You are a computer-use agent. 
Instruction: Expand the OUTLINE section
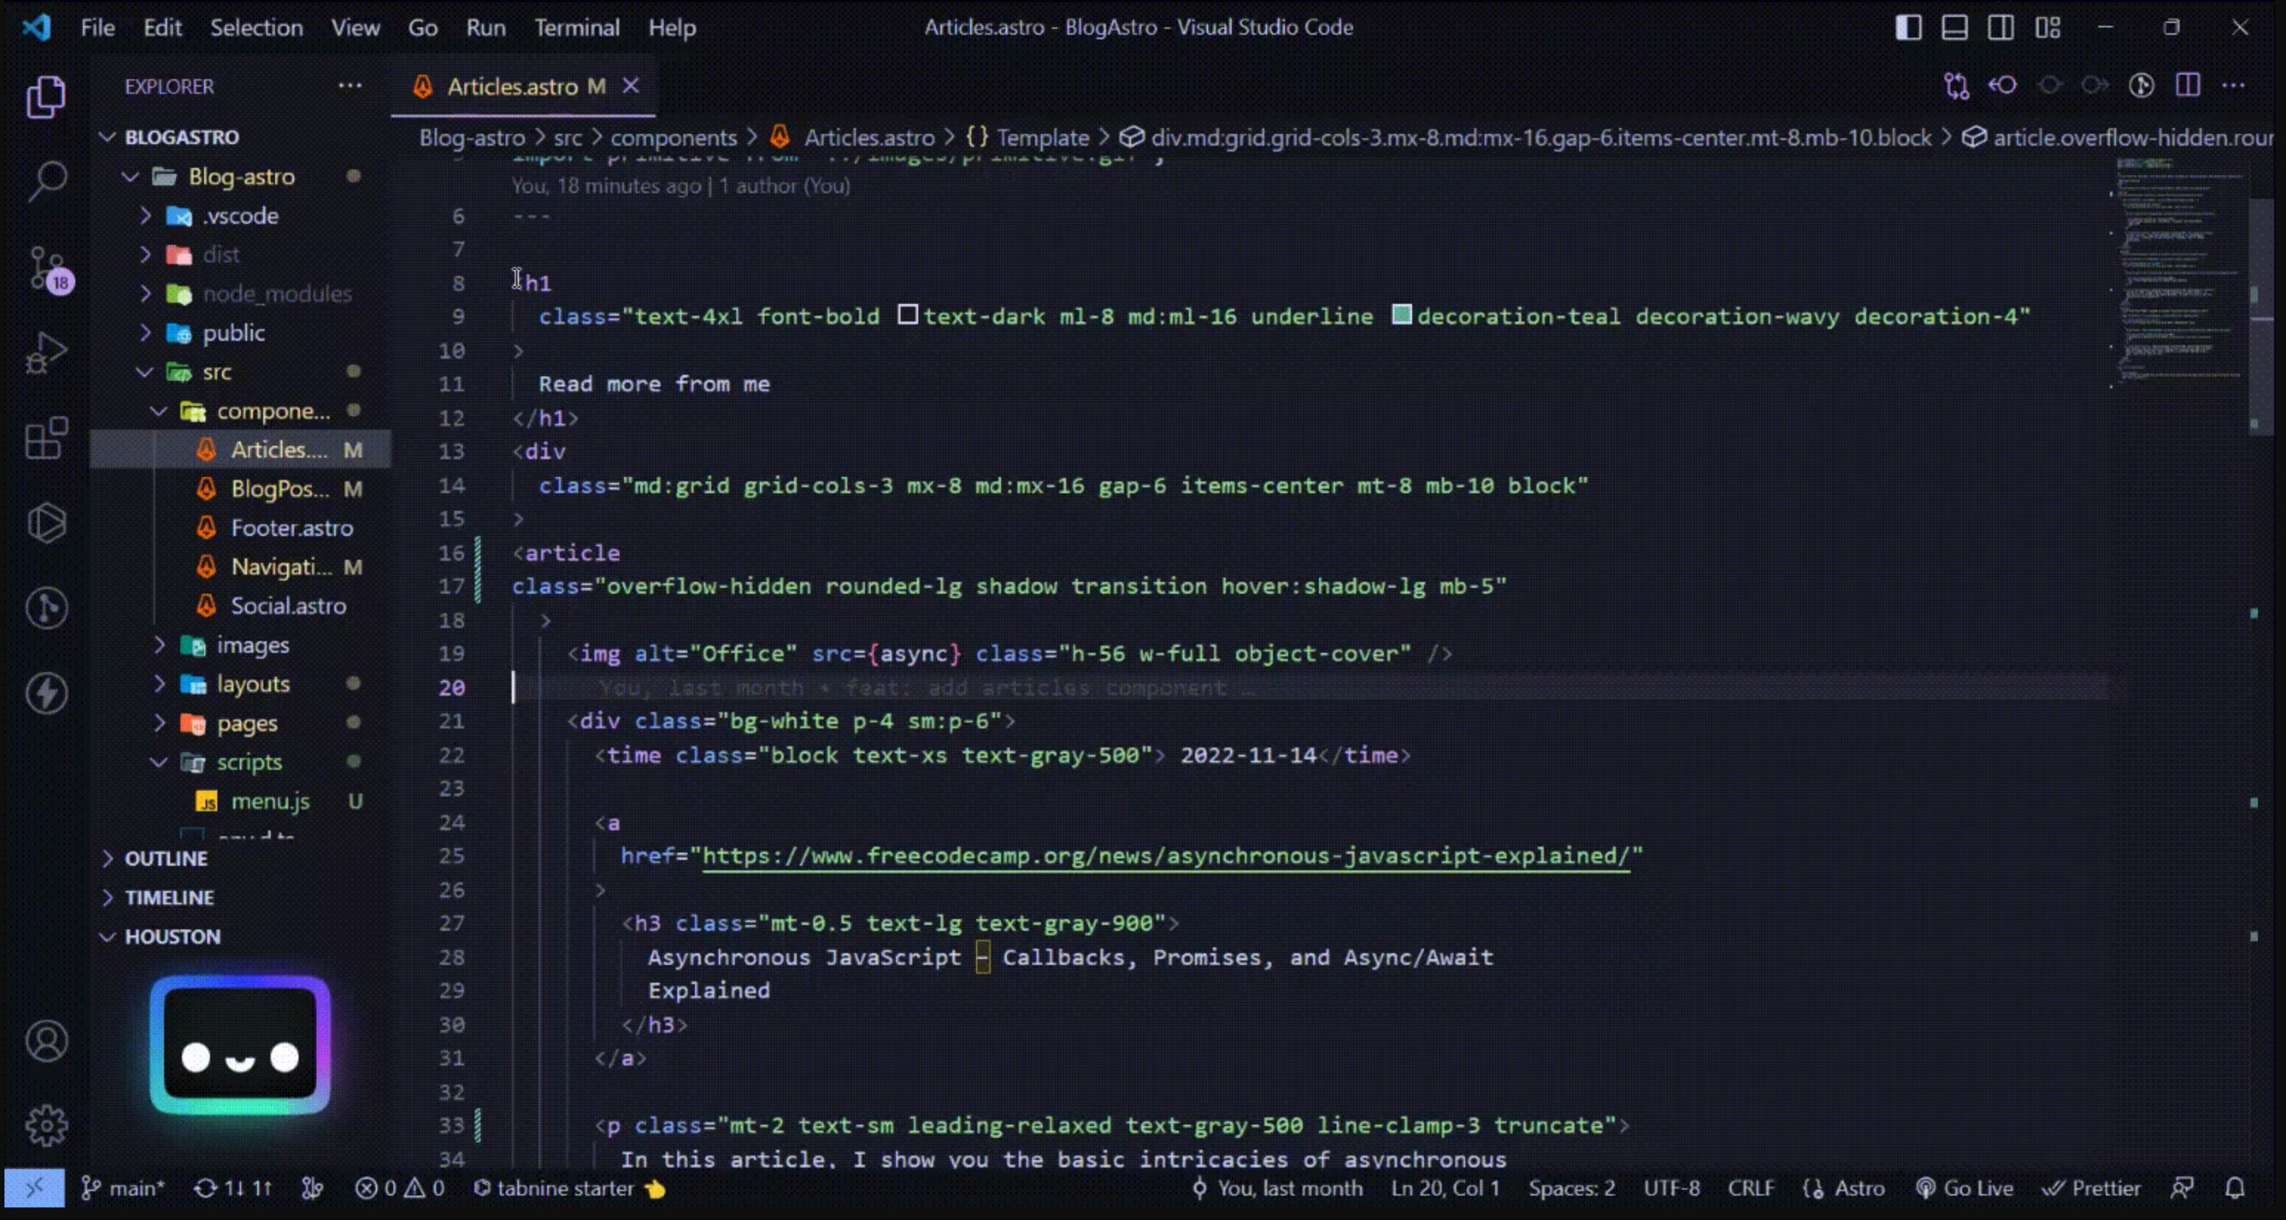[x=166, y=858]
